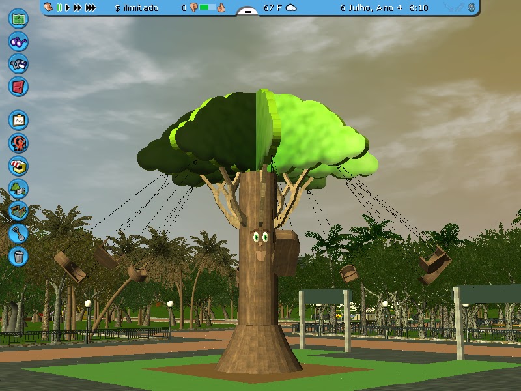
Task: Open the shops and stalls menu
Action: click(x=18, y=167)
